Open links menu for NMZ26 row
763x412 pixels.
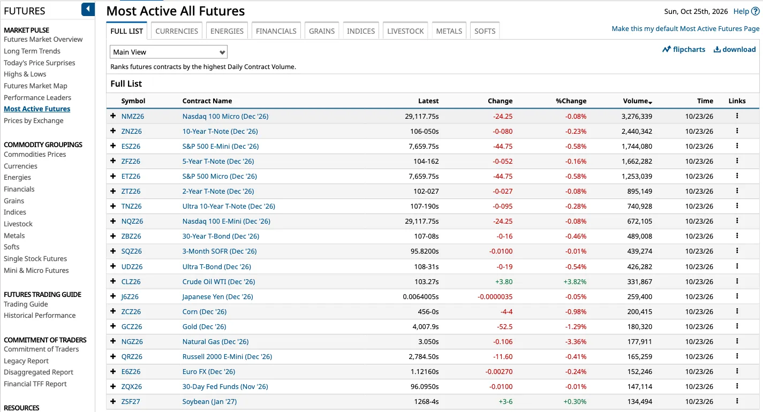coord(737,116)
